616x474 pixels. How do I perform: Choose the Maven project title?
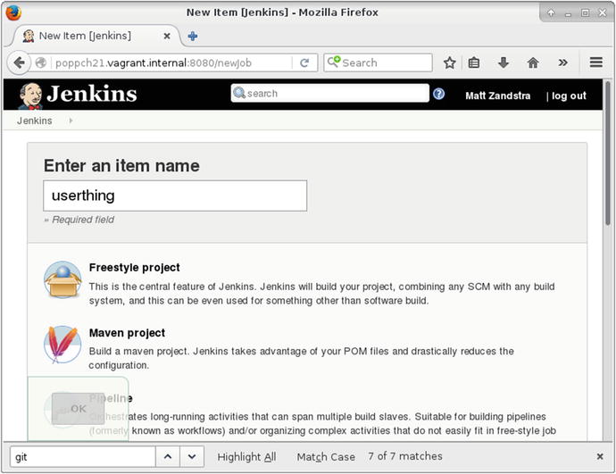tap(127, 333)
